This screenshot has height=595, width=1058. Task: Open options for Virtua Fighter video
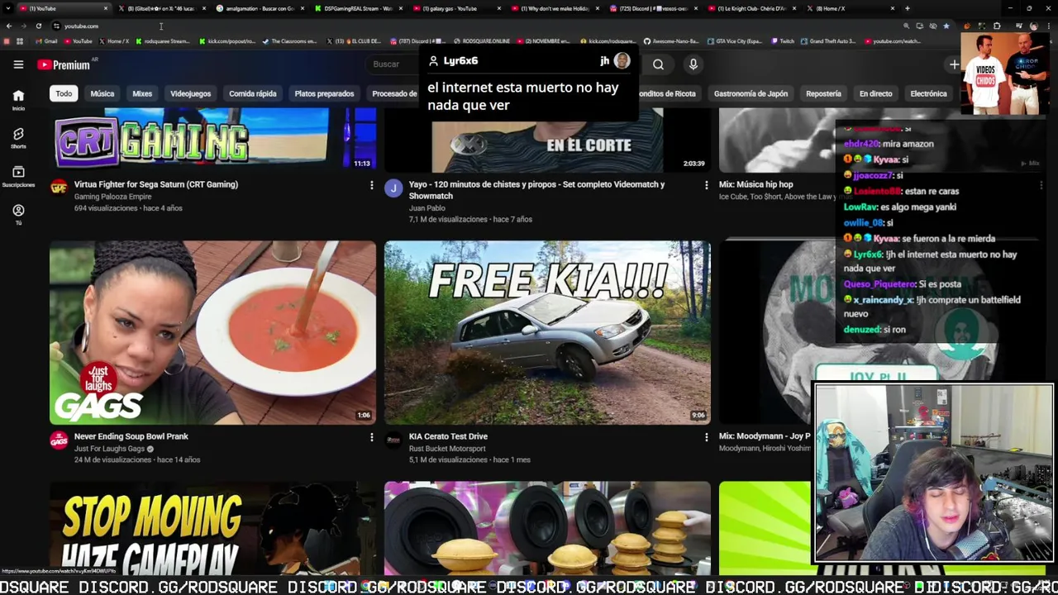tap(371, 185)
